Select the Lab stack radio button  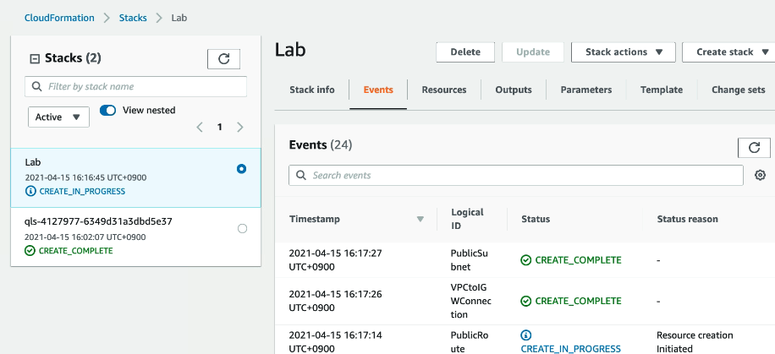pyautogui.click(x=241, y=169)
